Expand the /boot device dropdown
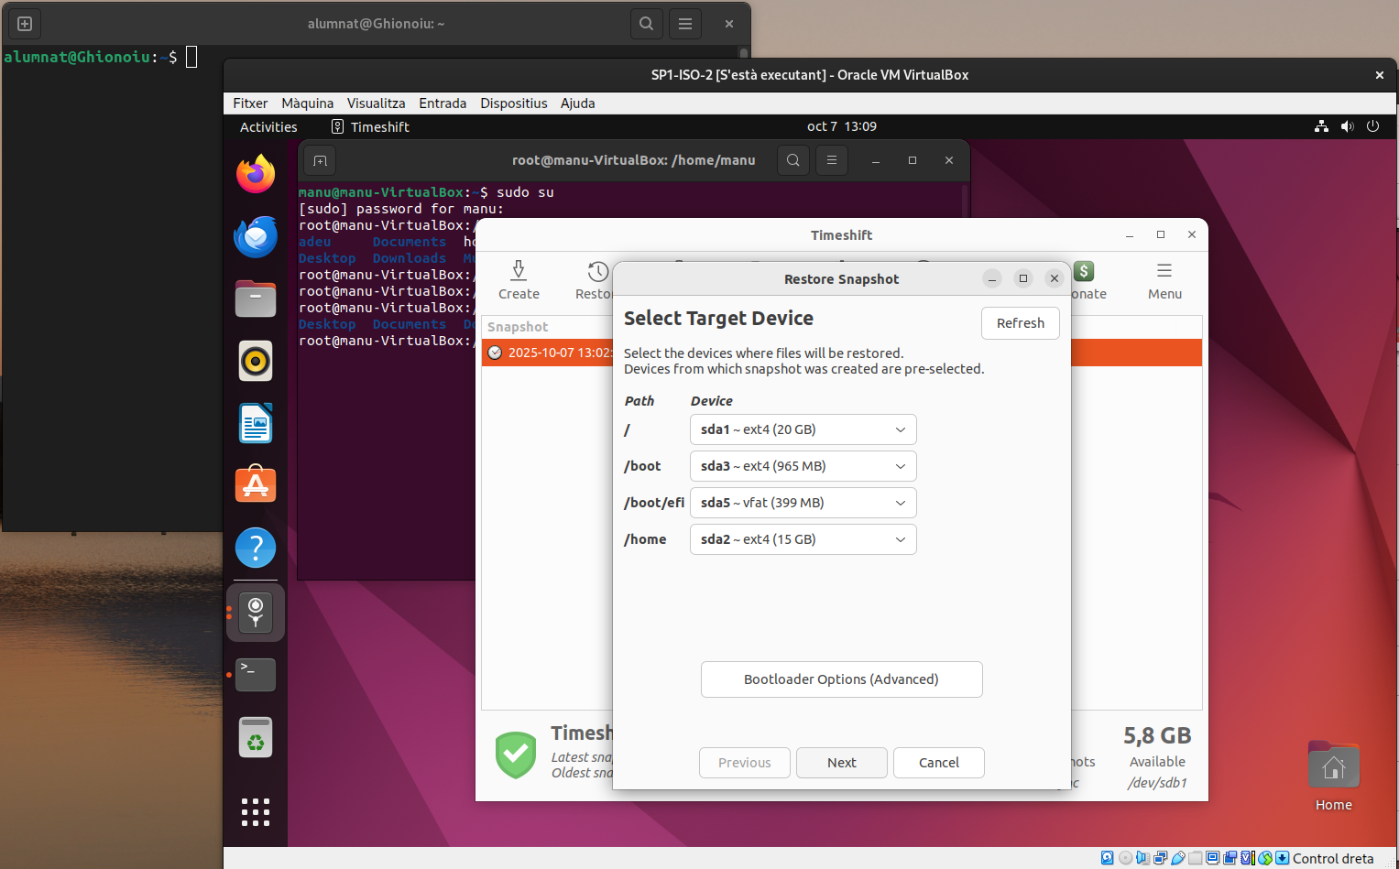This screenshot has width=1399, height=869. coord(803,466)
